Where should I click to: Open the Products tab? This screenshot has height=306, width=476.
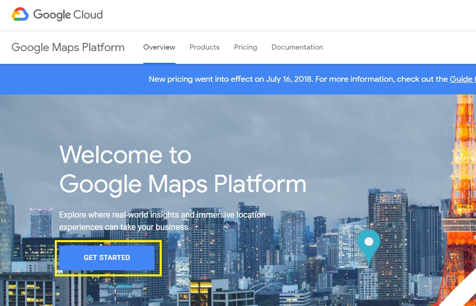coord(205,48)
